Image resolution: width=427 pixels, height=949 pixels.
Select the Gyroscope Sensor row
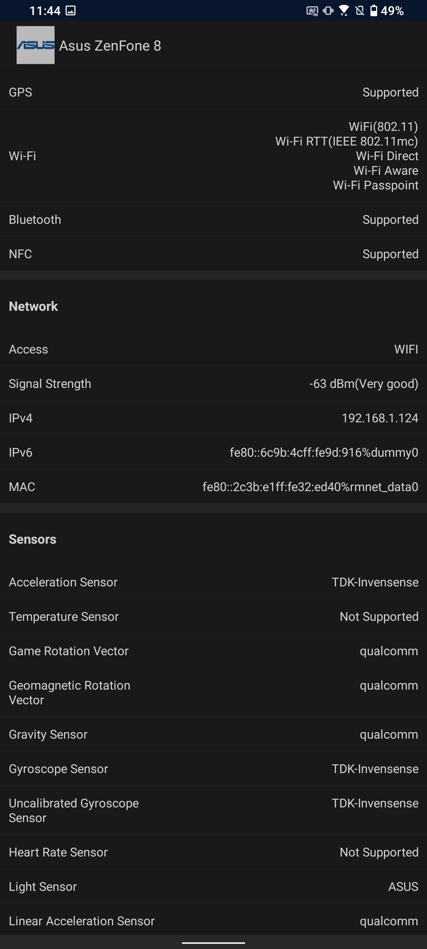213,769
